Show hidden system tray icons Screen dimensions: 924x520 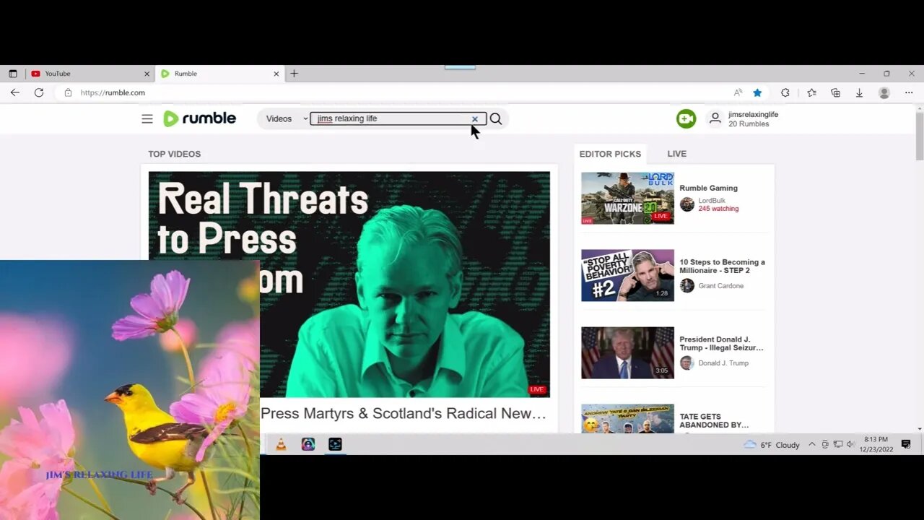pyautogui.click(x=812, y=445)
